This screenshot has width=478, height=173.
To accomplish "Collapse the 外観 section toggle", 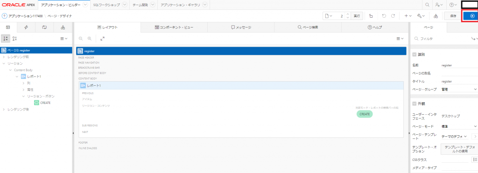I will [415, 103].
